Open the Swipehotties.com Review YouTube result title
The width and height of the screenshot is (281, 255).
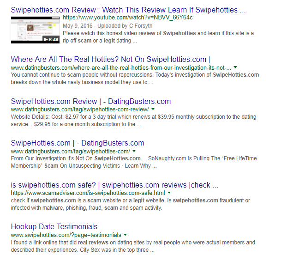pos(128,10)
